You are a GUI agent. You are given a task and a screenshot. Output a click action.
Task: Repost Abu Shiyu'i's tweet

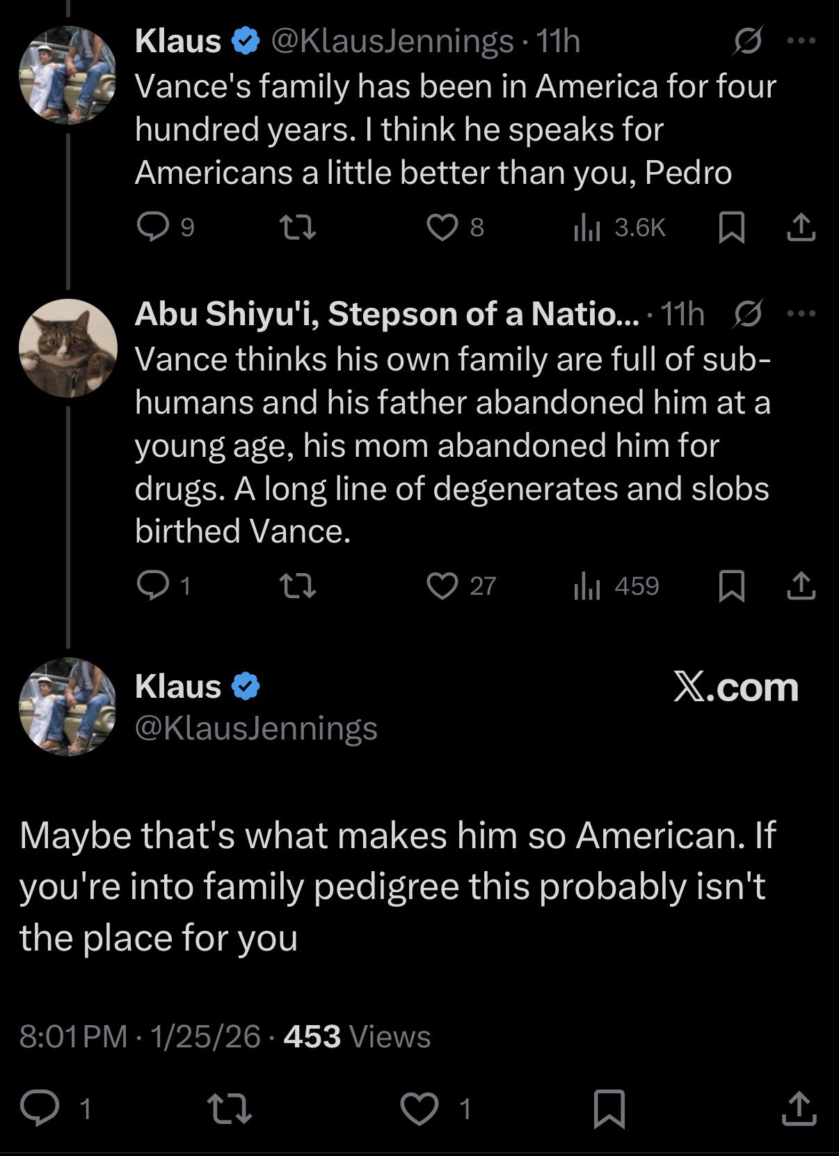pyautogui.click(x=297, y=586)
